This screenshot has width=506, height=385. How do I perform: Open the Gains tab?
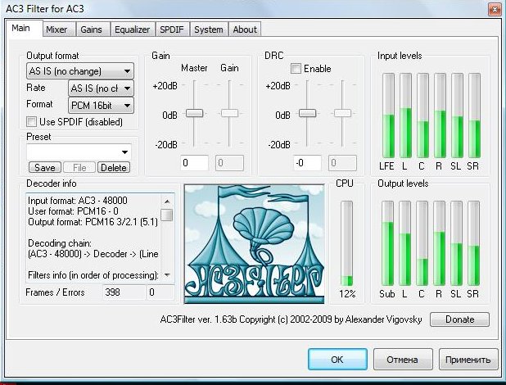pos(92,29)
